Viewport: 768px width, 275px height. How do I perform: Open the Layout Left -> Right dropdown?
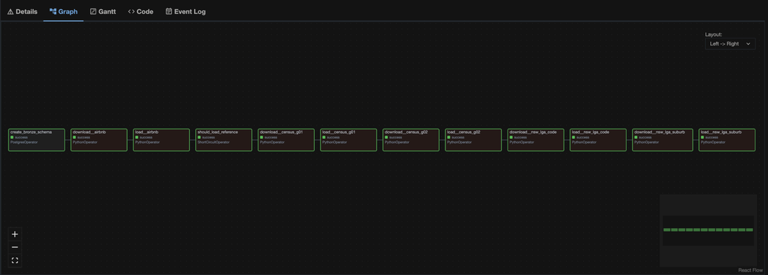point(730,43)
